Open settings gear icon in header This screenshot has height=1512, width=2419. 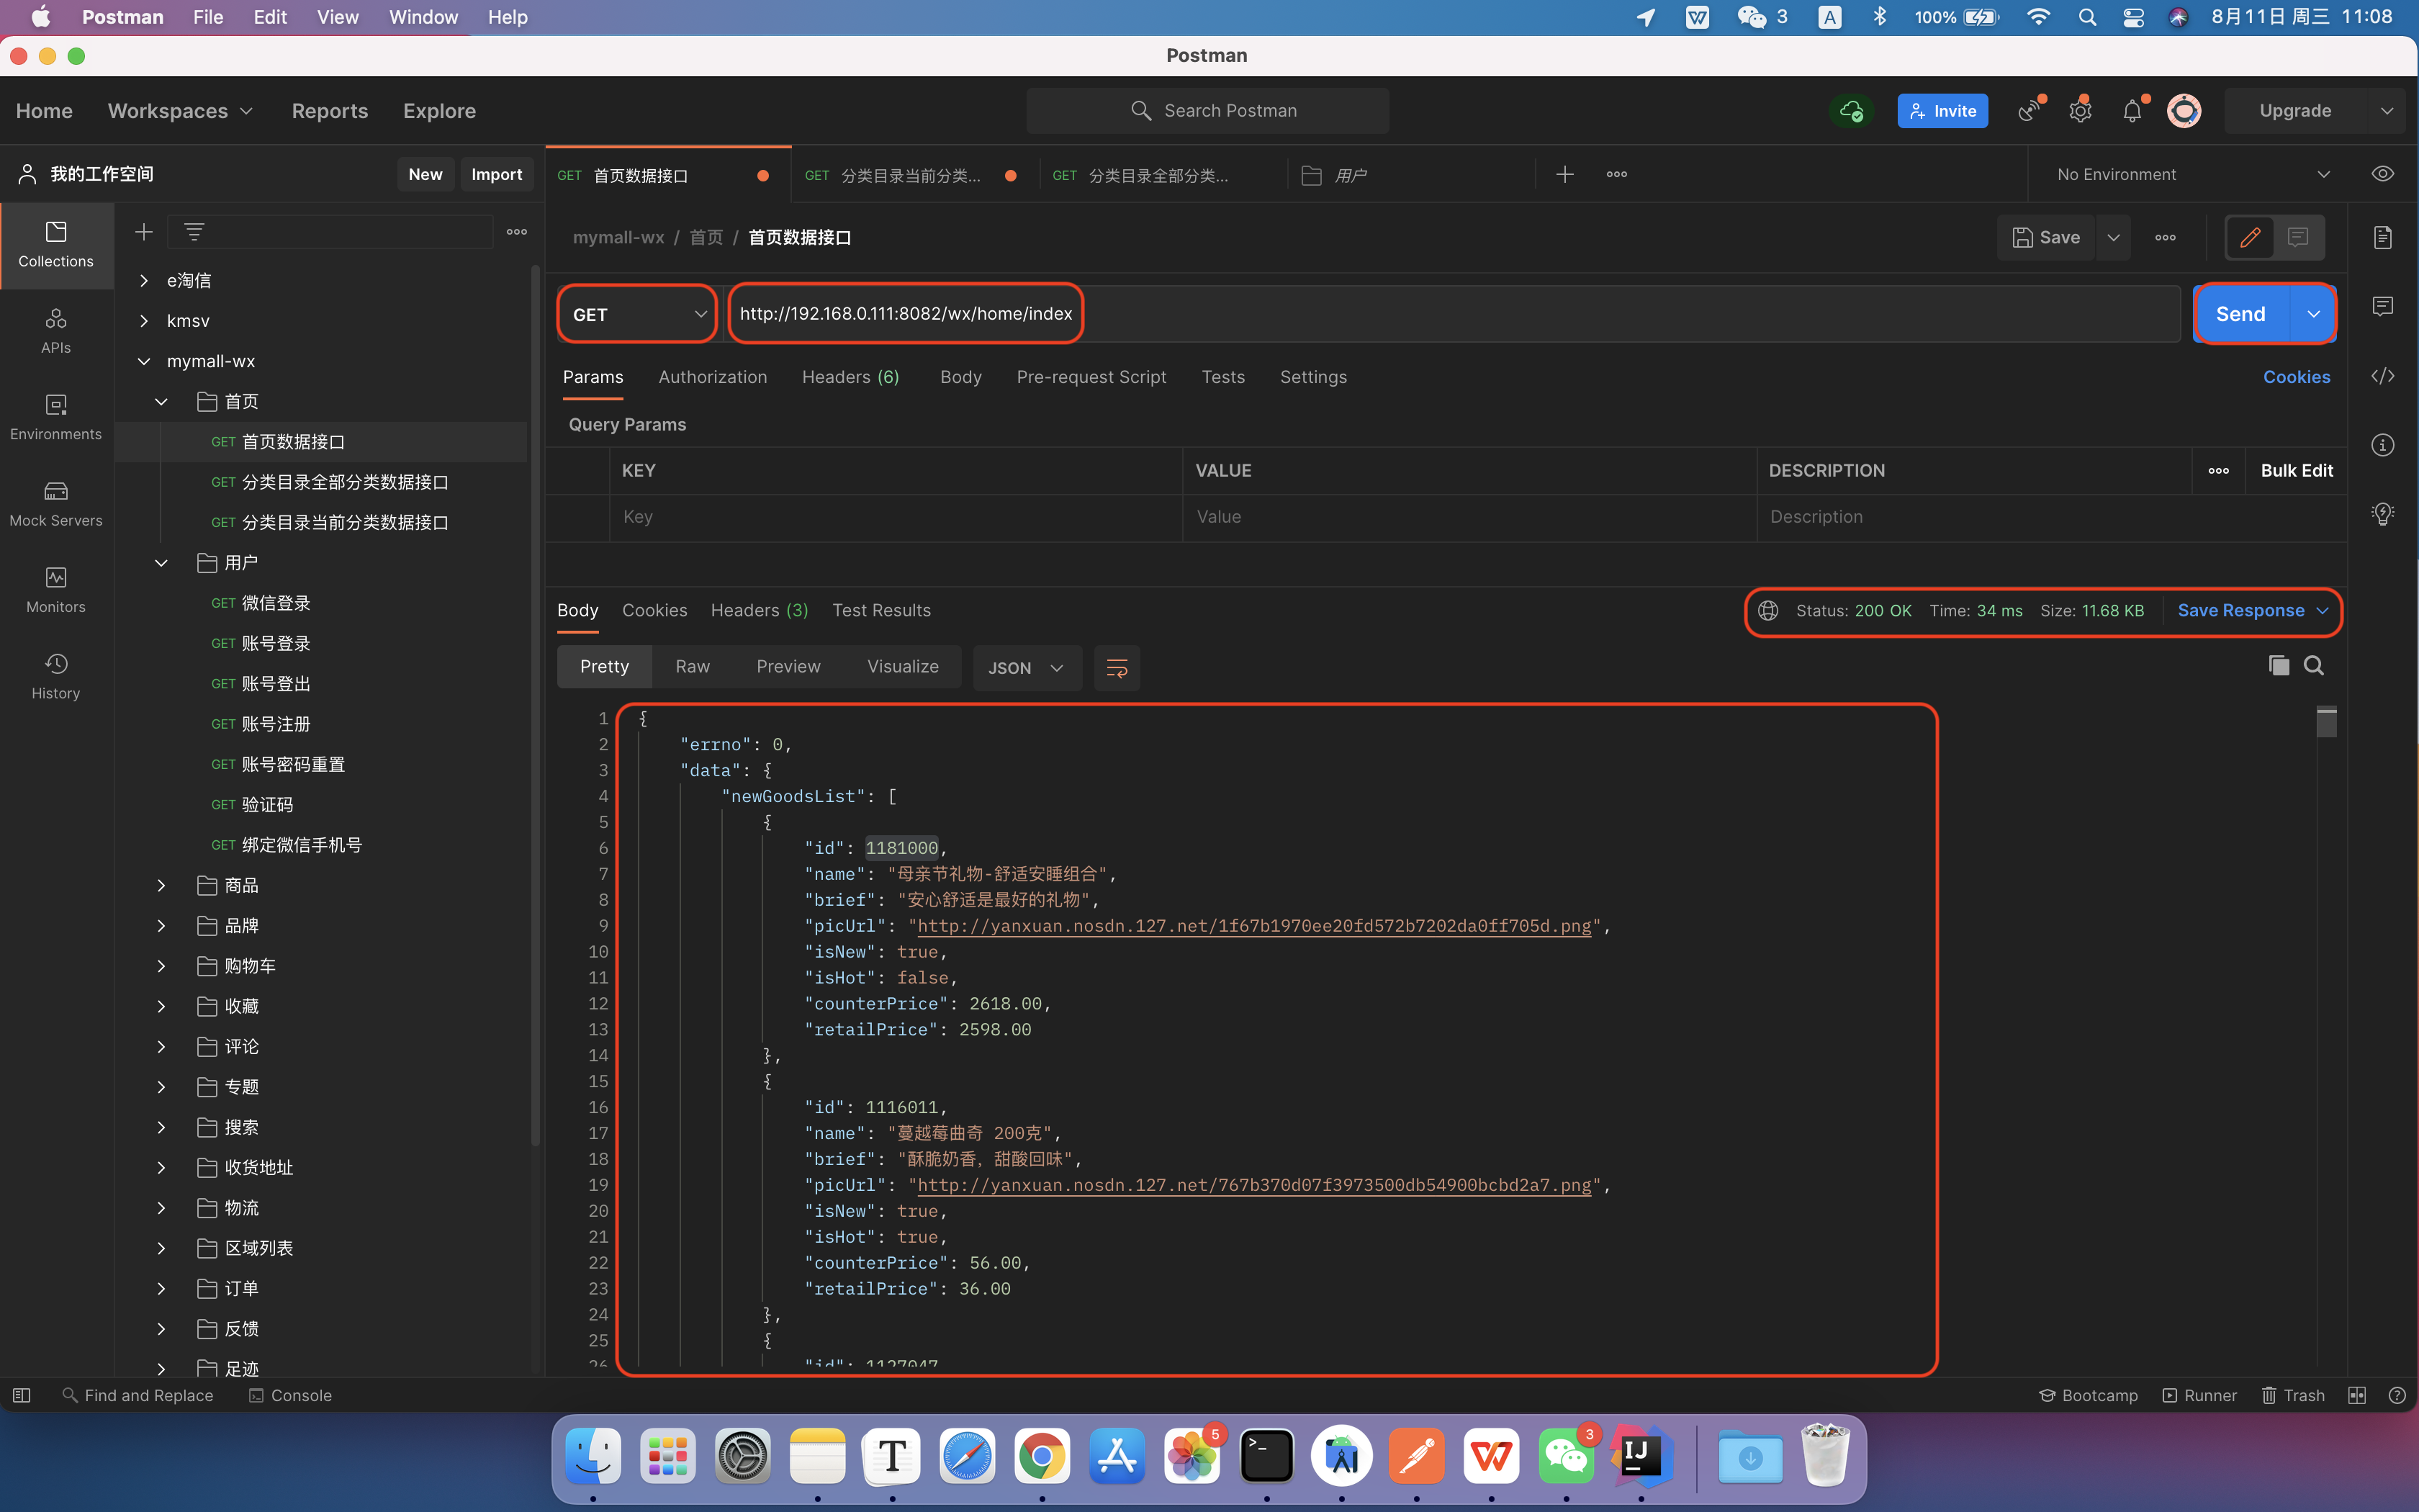(x=2080, y=111)
